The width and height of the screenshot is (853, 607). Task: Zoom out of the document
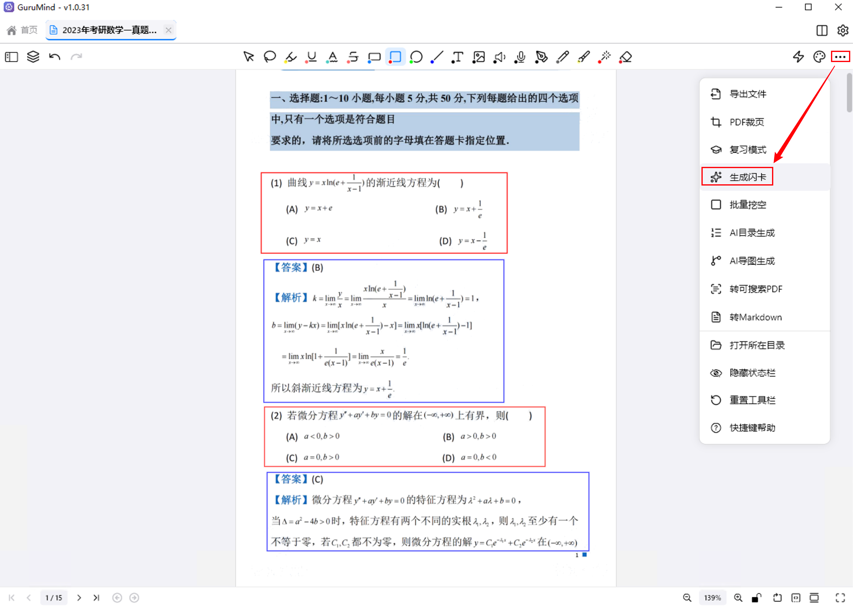(x=687, y=598)
